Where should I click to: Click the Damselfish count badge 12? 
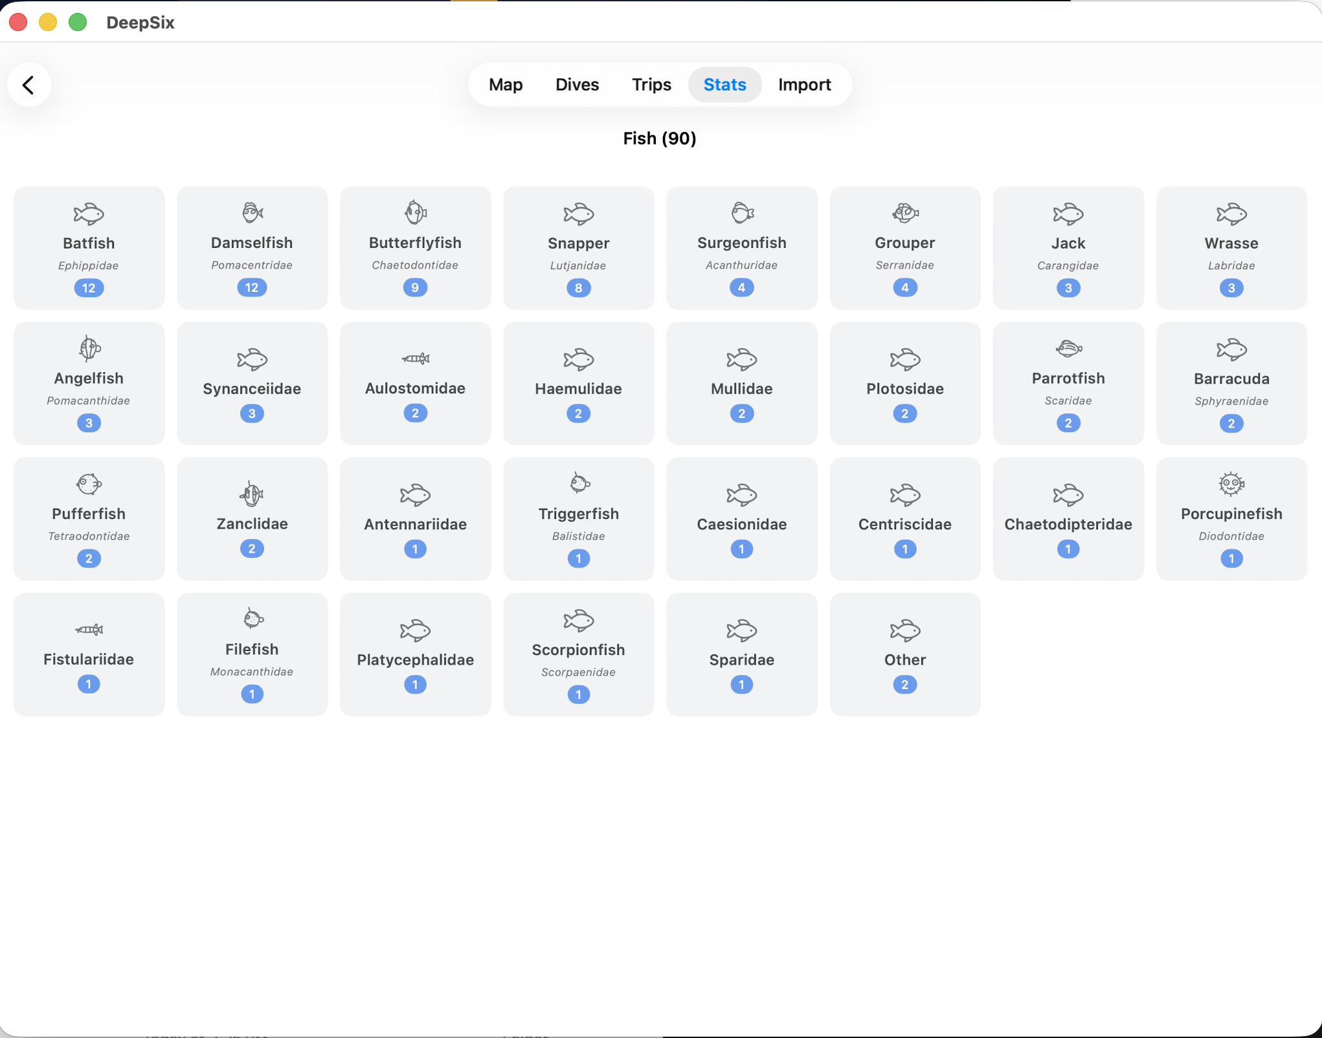(x=252, y=287)
